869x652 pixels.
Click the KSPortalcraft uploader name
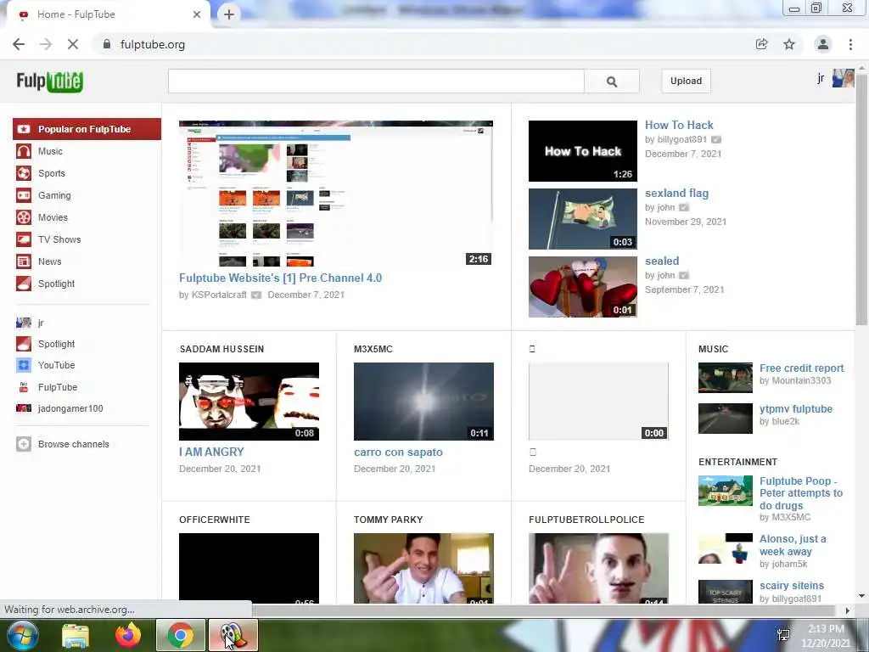(219, 295)
